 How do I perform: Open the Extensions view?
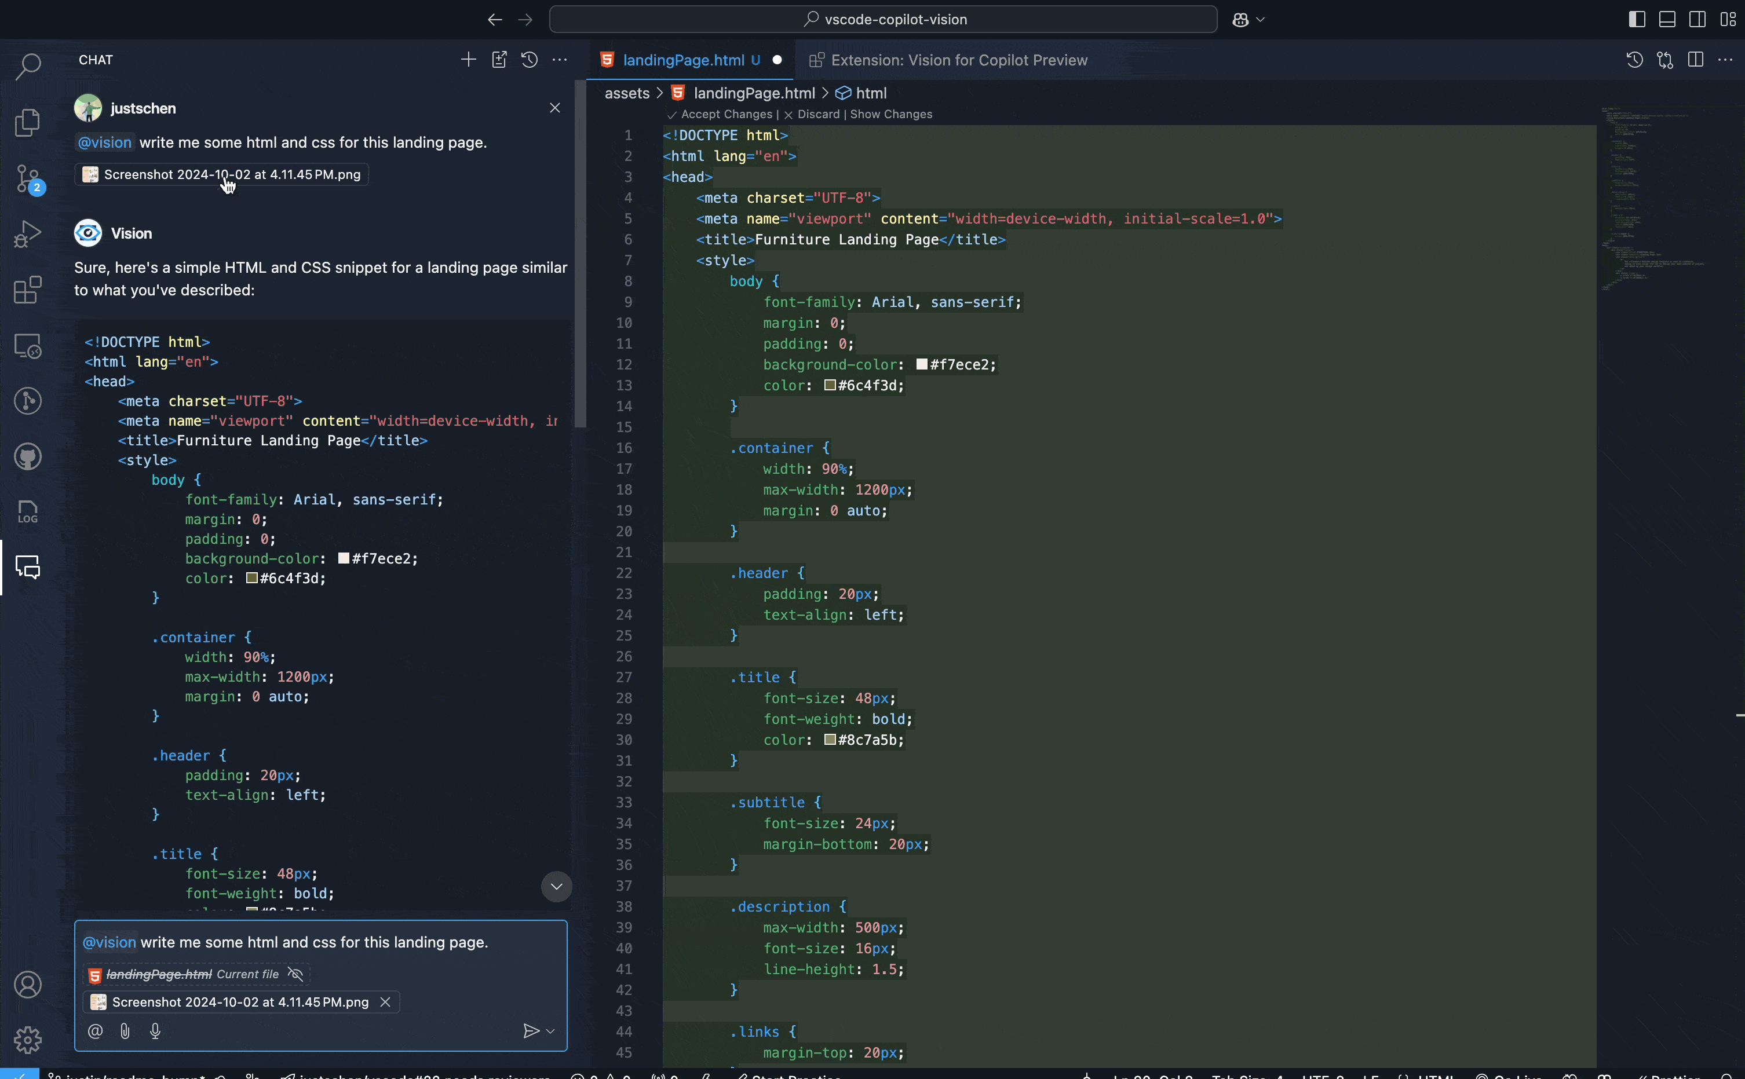[27, 290]
